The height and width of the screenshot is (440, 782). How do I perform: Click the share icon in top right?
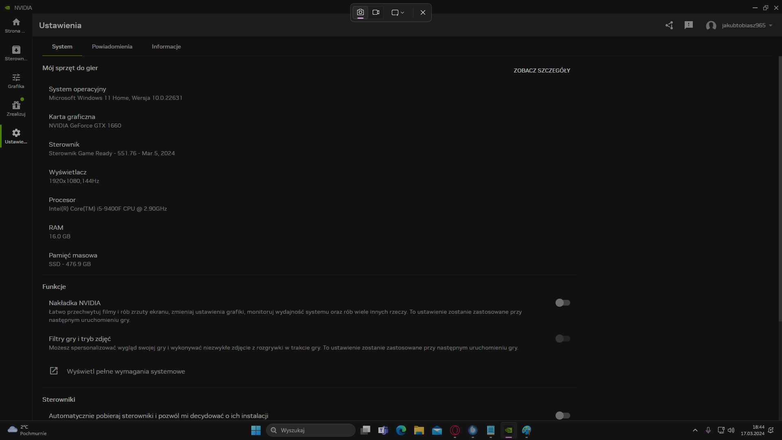pyautogui.click(x=669, y=25)
